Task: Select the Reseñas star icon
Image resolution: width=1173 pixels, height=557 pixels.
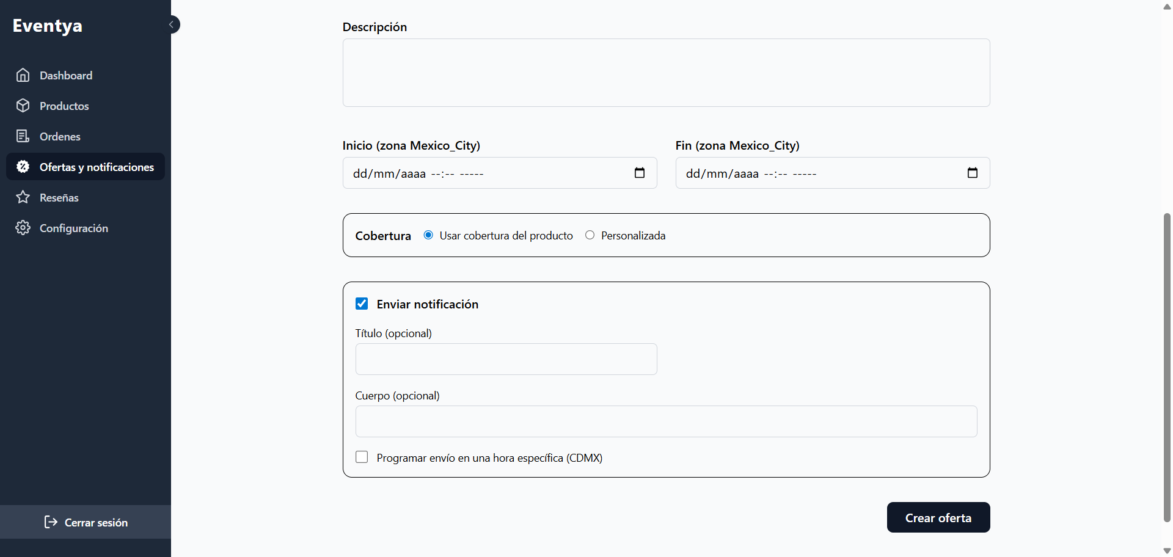Action: pos(23,197)
